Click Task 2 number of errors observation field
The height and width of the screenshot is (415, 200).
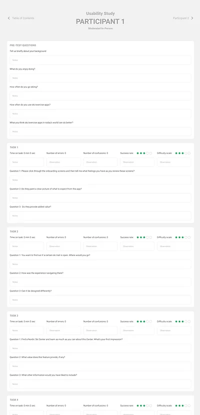(x=63, y=246)
